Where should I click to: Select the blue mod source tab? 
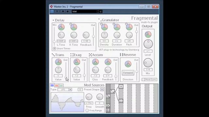(52, 85)
